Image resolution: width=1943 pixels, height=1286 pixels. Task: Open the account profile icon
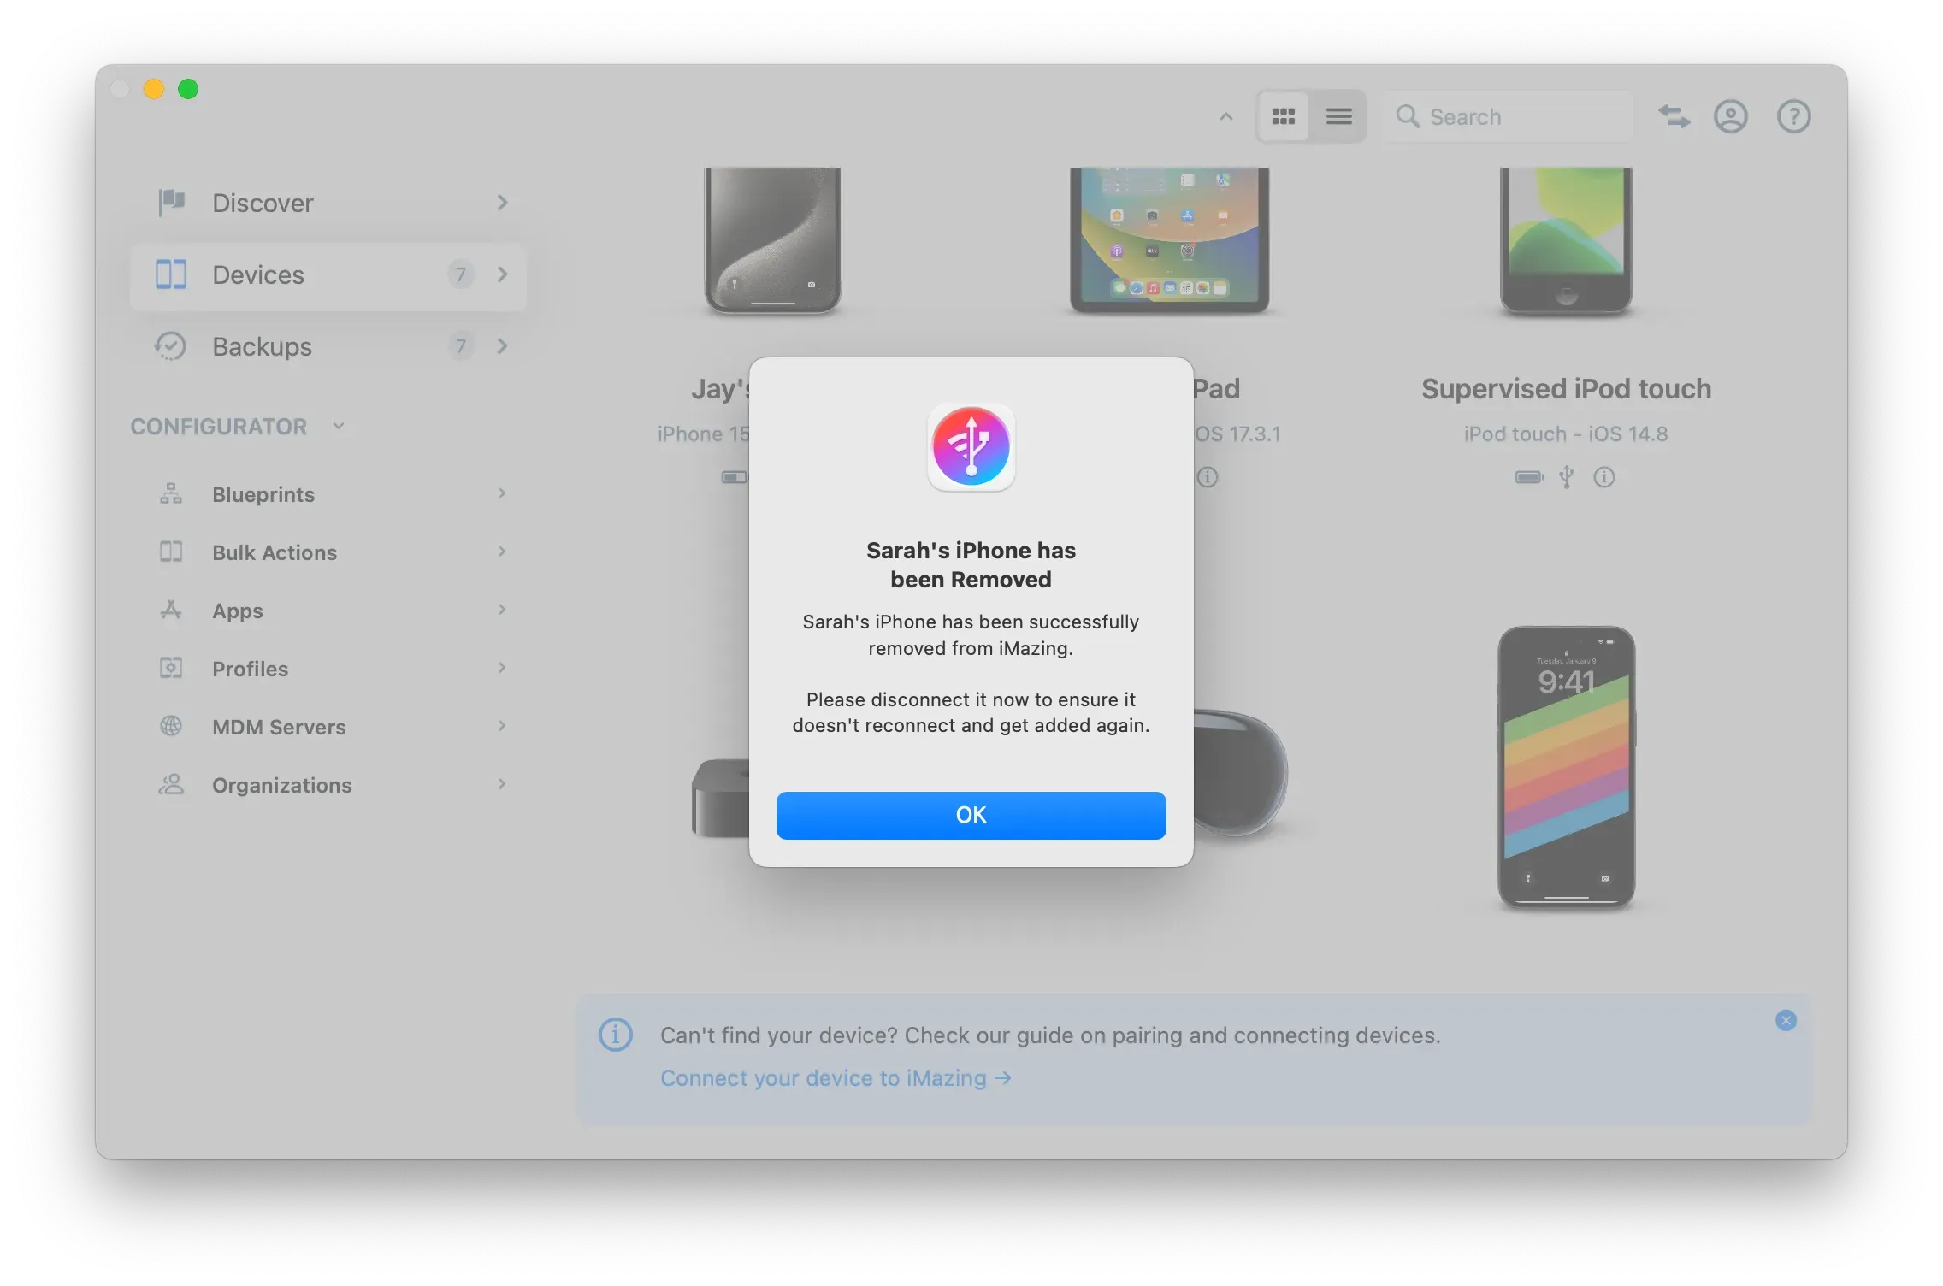click(x=1731, y=116)
